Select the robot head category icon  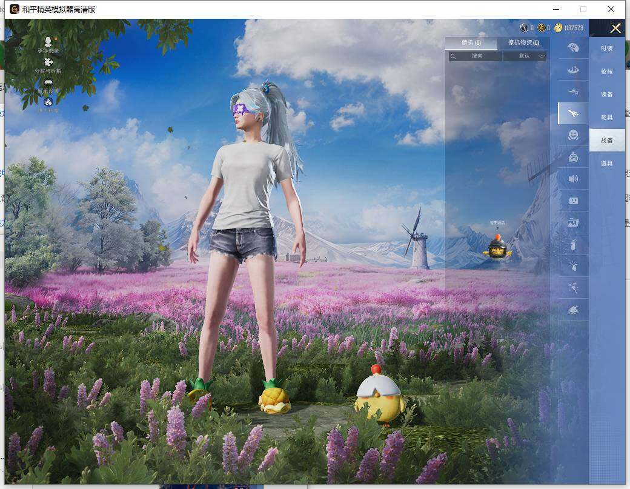coord(573,157)
